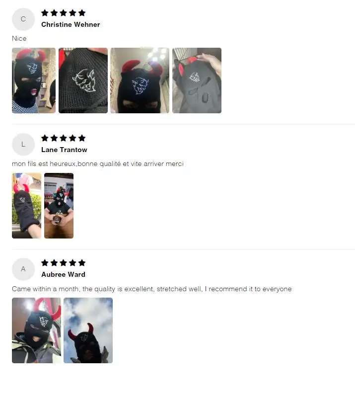Open Lane's first photo of mask held outdoors
Screen dimensions: 355x401
(x=27, y=206)
